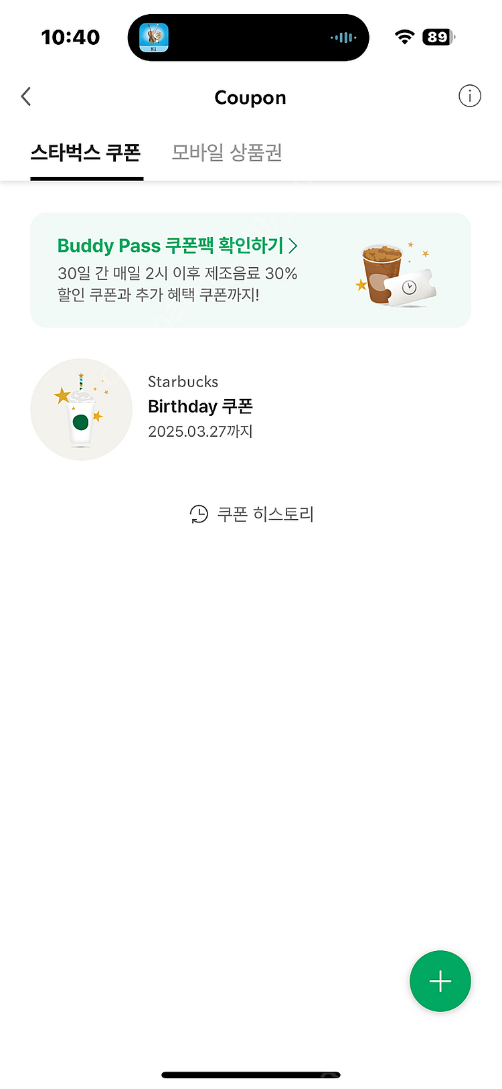Tap the home indicator bar

[x=251, y=1075]
